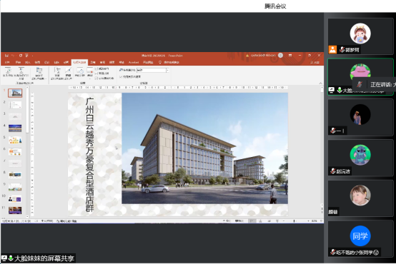Open the Monitor selection dropdown
Screen dimensions: 396x264
point(167,71)
